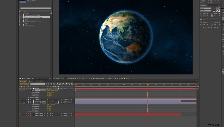This screenshot has height=127, width=224.
Task: Click the yellow Position keyframe in timeline
Action: click(180, 91)
